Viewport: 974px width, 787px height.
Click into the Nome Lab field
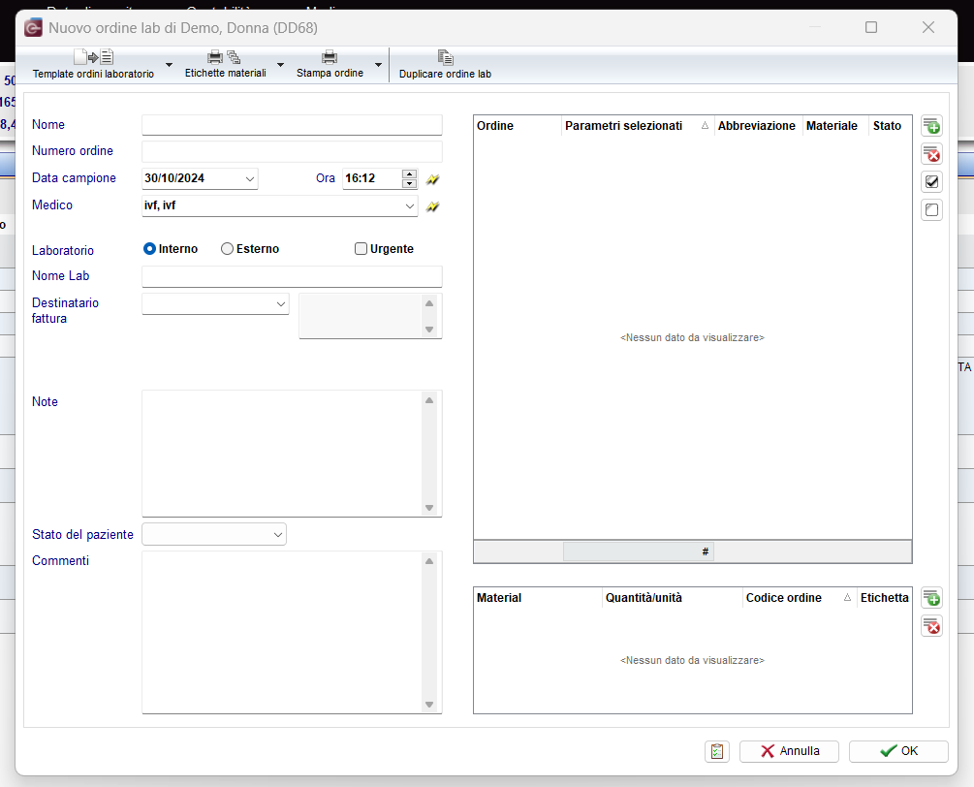tap(292, 276)
